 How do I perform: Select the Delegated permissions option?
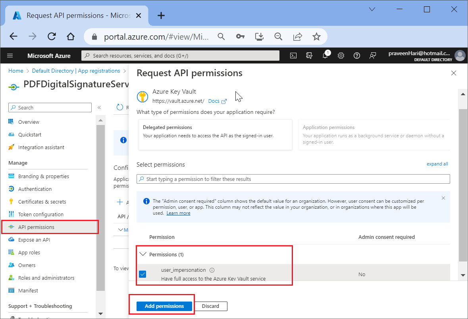click(x=215, y=135)
